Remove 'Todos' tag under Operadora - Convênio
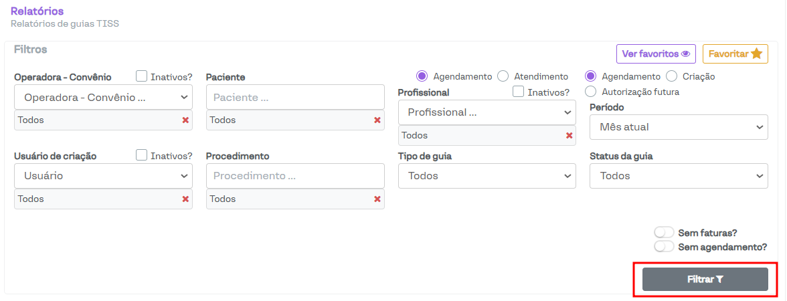Screen dimensions: 787x301 pos(185,120)
